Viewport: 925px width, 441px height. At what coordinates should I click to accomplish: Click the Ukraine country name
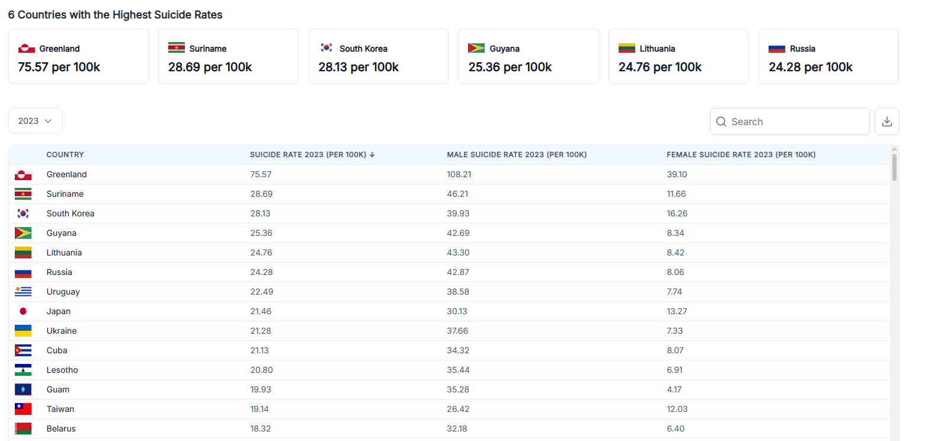62,331
